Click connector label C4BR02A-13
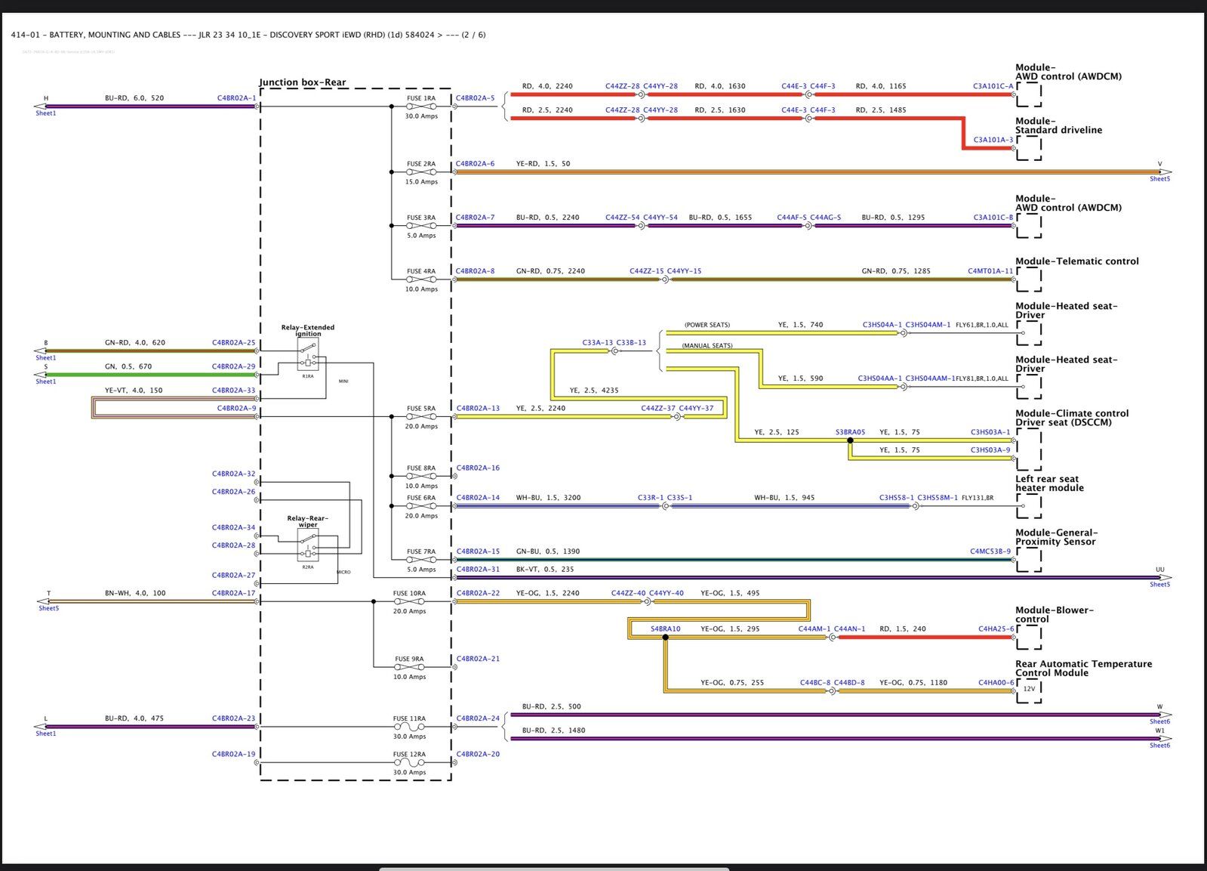This screenshot has height=871, width=1207. click(478, 409)
